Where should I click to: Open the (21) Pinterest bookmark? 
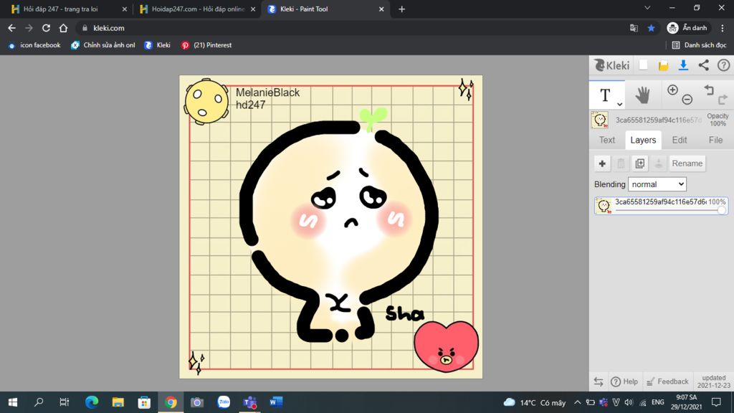(206, 45)
